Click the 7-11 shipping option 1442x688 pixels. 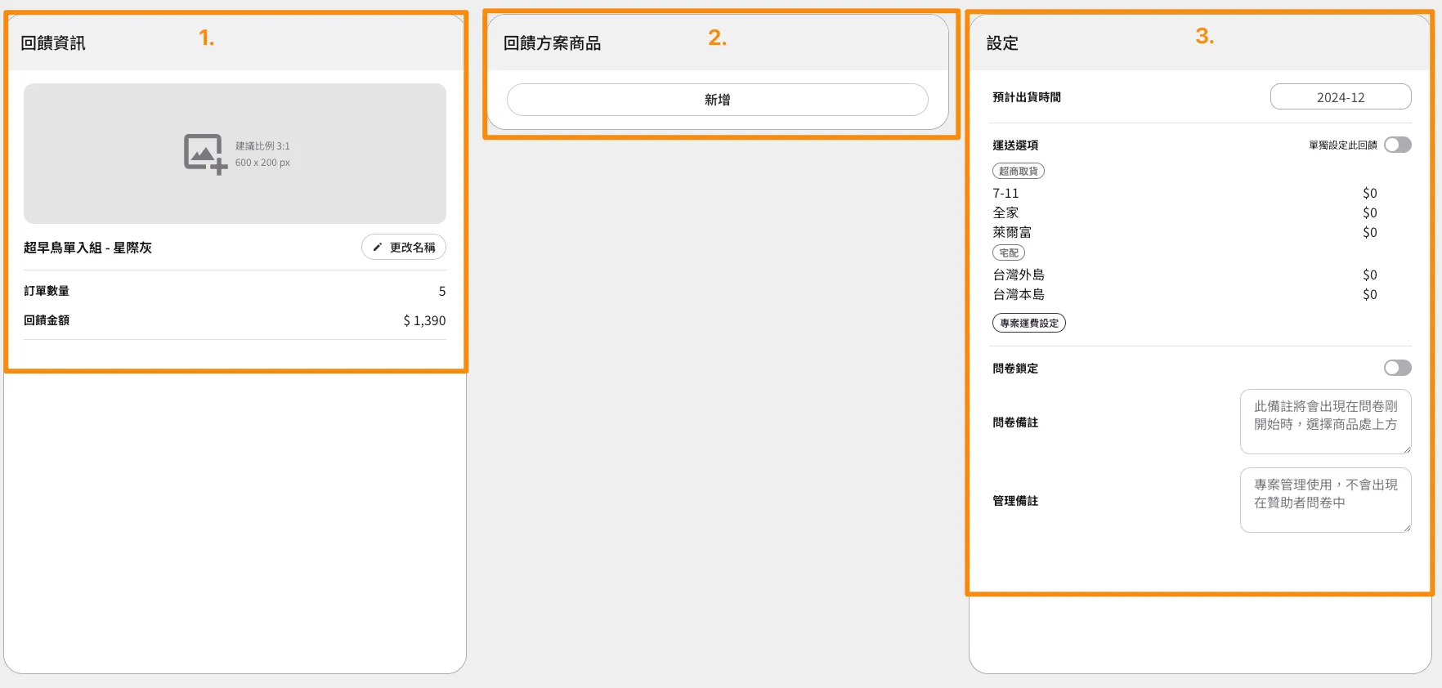1005,194
